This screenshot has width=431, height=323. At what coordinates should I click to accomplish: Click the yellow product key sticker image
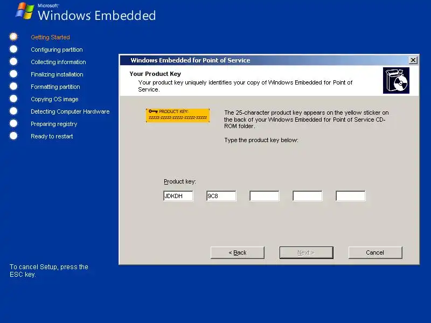pos(178,115)
